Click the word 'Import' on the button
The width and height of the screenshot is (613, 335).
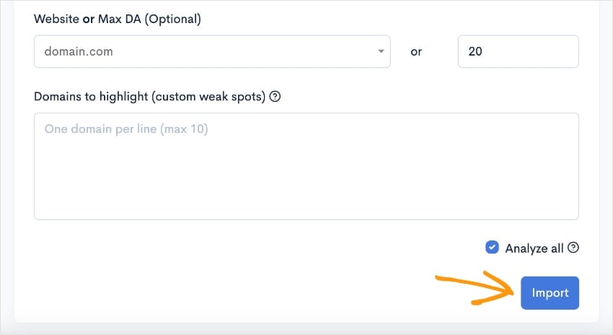(x=550, y=292)
